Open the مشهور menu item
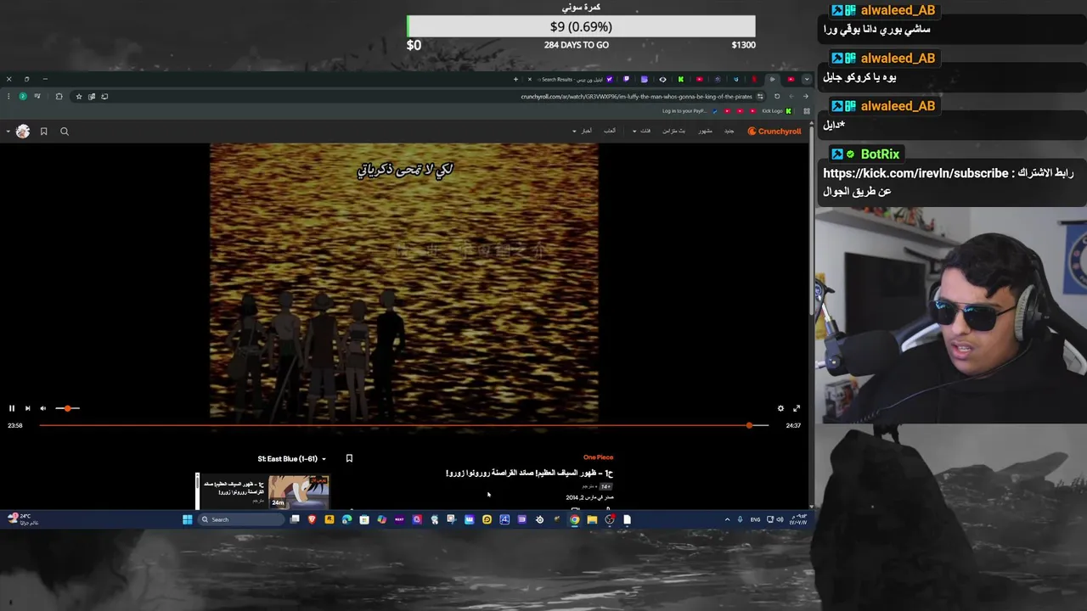Screen dimensions: 1087x611 tap(705, 131)
